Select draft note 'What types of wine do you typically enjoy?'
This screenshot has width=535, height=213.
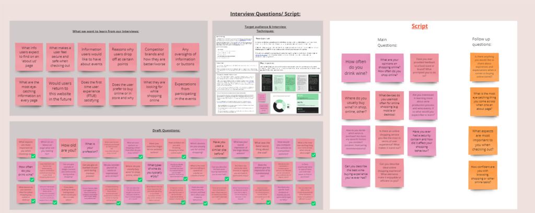154,171
